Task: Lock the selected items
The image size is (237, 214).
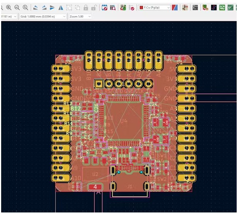Action: coord(86,7)
